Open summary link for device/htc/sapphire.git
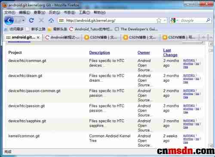 point(189,120)
